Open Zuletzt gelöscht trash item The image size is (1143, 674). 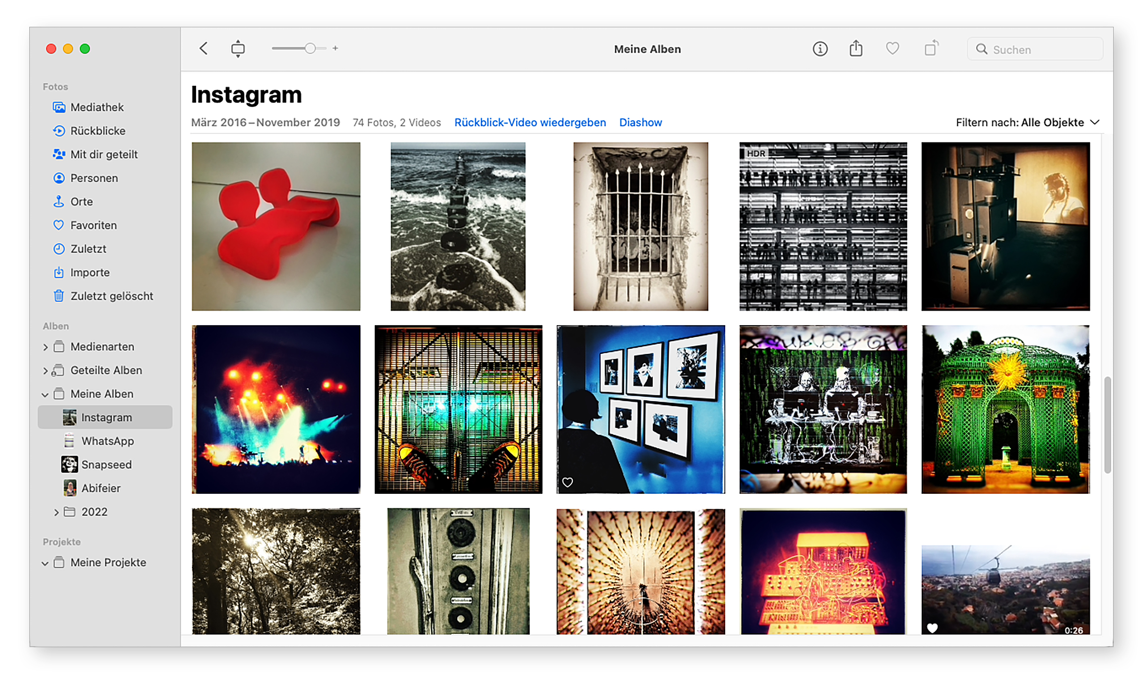click(111, 296)
